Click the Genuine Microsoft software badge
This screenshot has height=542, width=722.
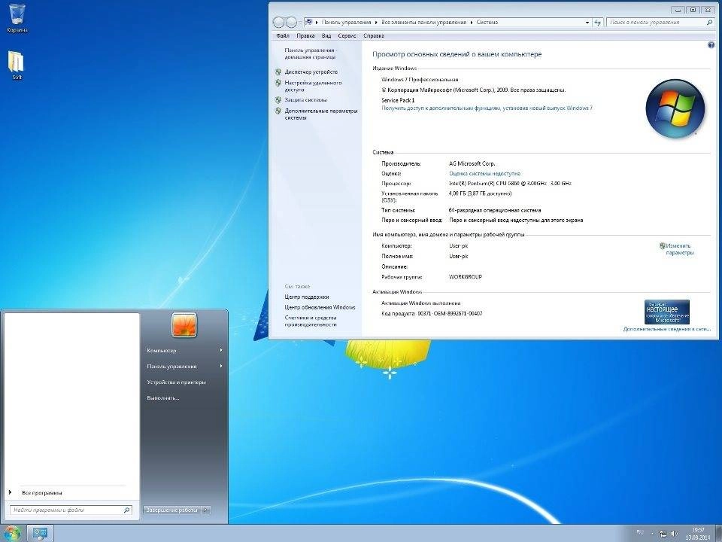coord(667,312)
